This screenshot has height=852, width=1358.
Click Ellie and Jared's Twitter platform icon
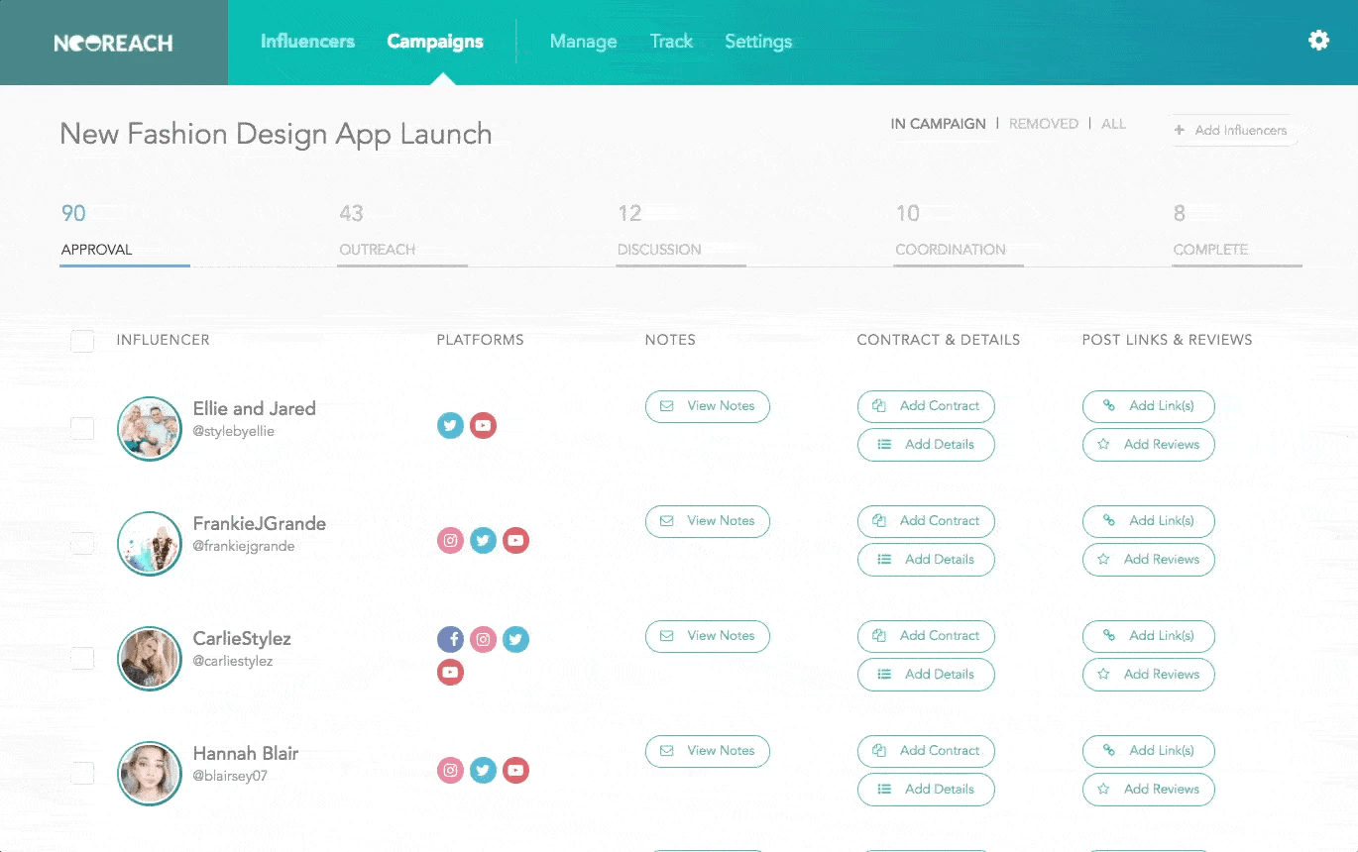[x=450, y=426]
